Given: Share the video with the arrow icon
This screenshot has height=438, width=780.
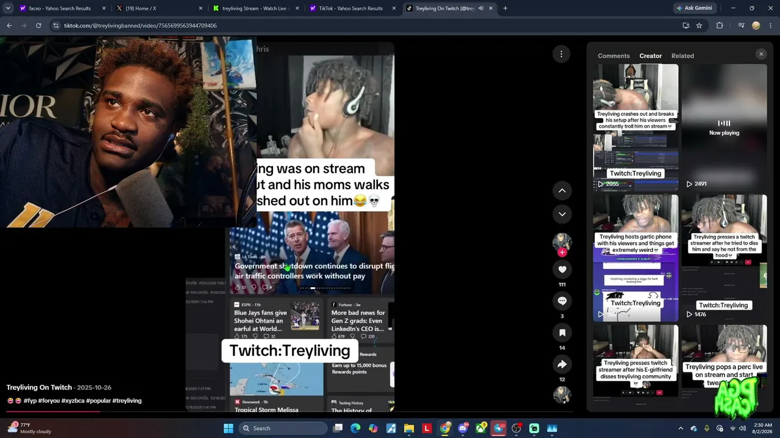Looking at the screenshot, I should coord(562,364).
